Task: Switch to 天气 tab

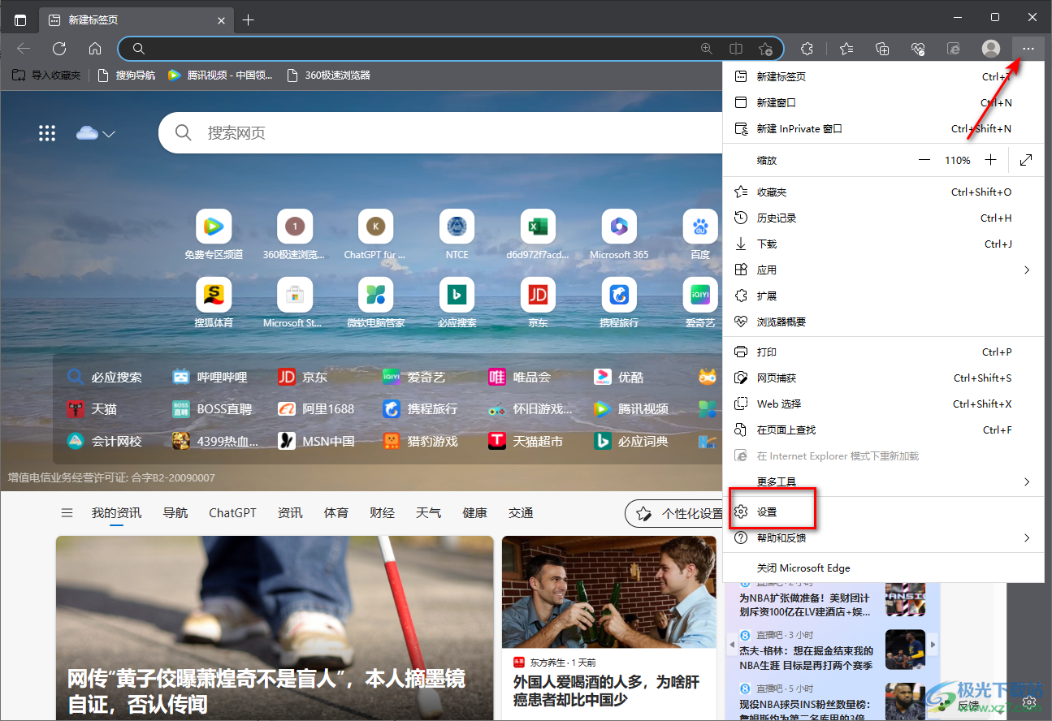Action: (429, 513)
